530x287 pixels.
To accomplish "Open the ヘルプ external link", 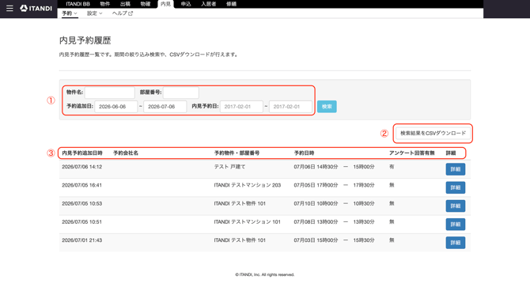I will (123, 13).
